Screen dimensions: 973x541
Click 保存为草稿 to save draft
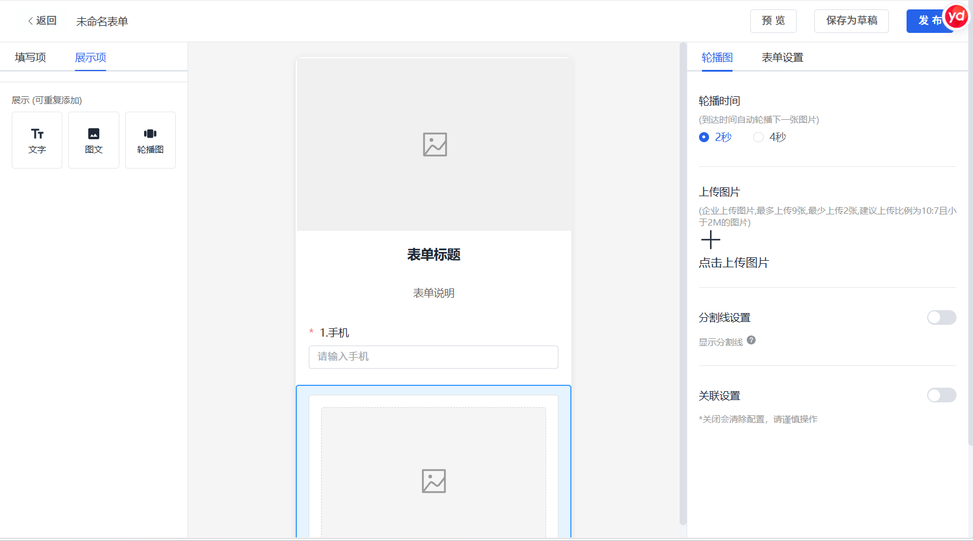[x=851, y=21]
